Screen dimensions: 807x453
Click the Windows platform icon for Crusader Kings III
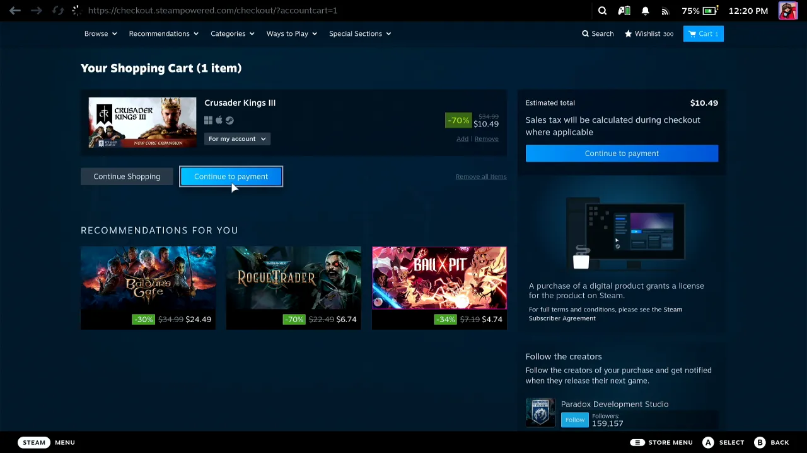click(209, 120)
